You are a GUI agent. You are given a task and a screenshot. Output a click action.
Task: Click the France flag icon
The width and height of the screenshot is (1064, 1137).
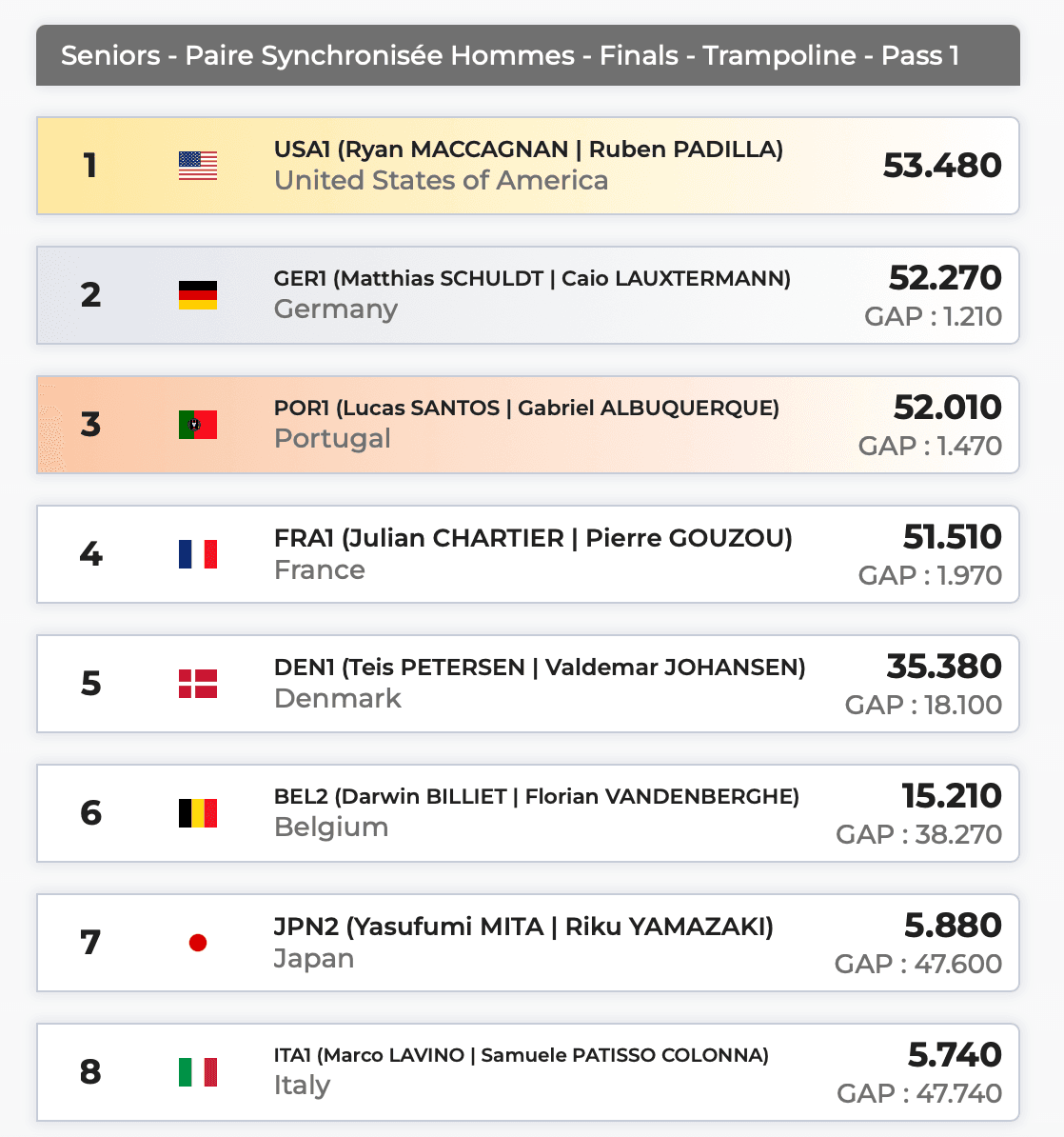click(198, 554)
